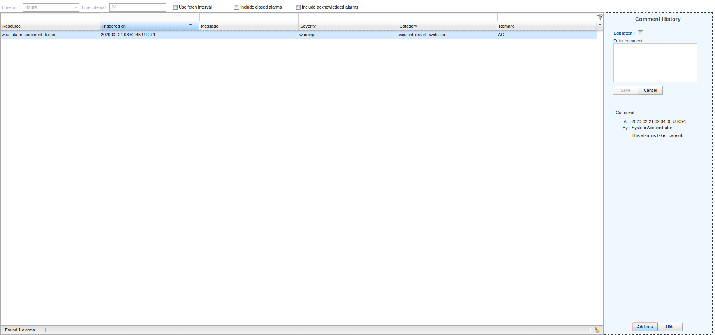This screenshot has height=335, width=715.
Task: Sort by the Resource column header
Action: coord(50,26)
